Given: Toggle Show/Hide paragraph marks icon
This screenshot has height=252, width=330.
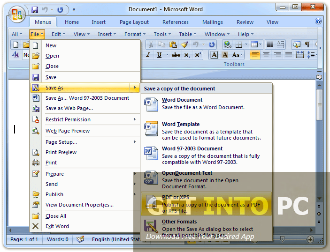Looking at the screenshot, I should (307, 44).
